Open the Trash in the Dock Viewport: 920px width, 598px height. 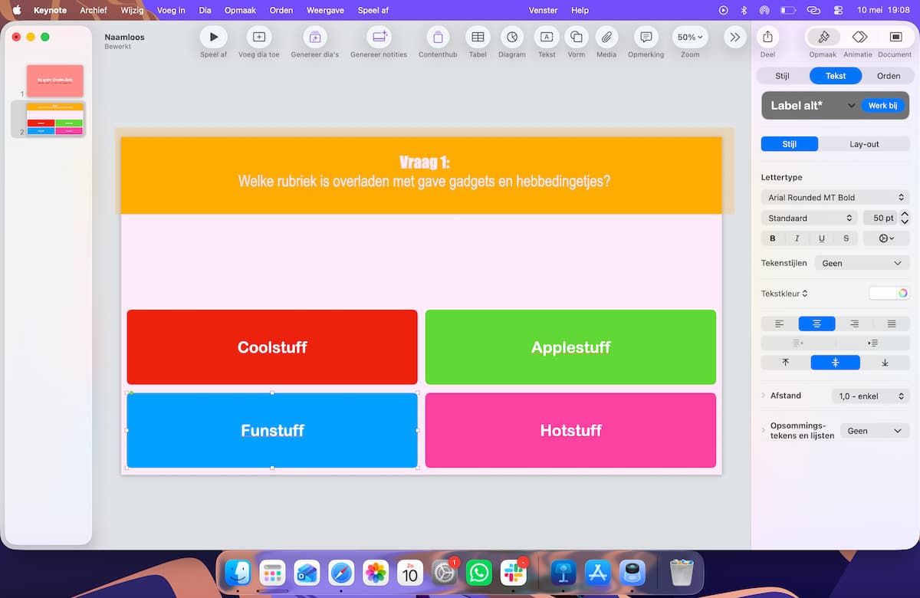(x=682, y=573)
